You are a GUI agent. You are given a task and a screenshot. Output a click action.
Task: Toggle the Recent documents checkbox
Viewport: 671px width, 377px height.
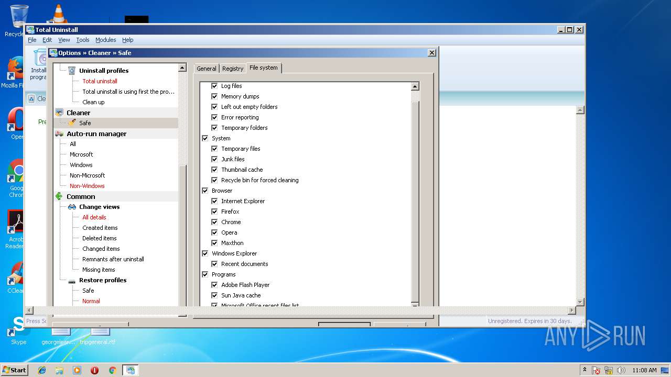click(x=214, y=264)
